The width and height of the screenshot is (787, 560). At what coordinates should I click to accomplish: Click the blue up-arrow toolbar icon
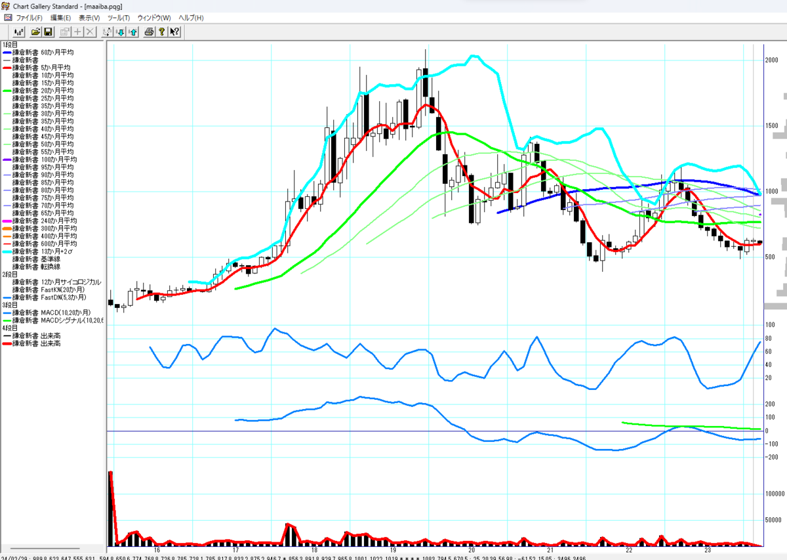pos(132,32)
